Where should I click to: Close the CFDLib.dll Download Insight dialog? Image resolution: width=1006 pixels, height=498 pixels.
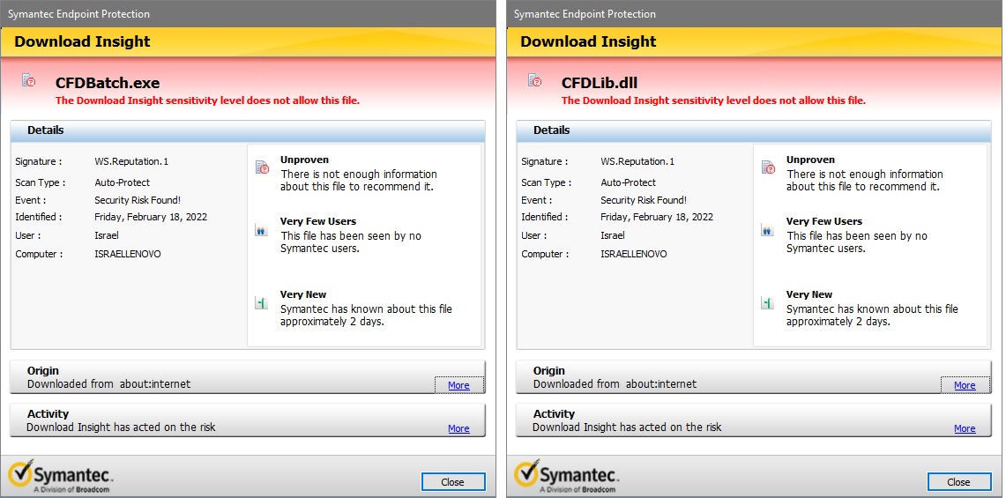959,482
